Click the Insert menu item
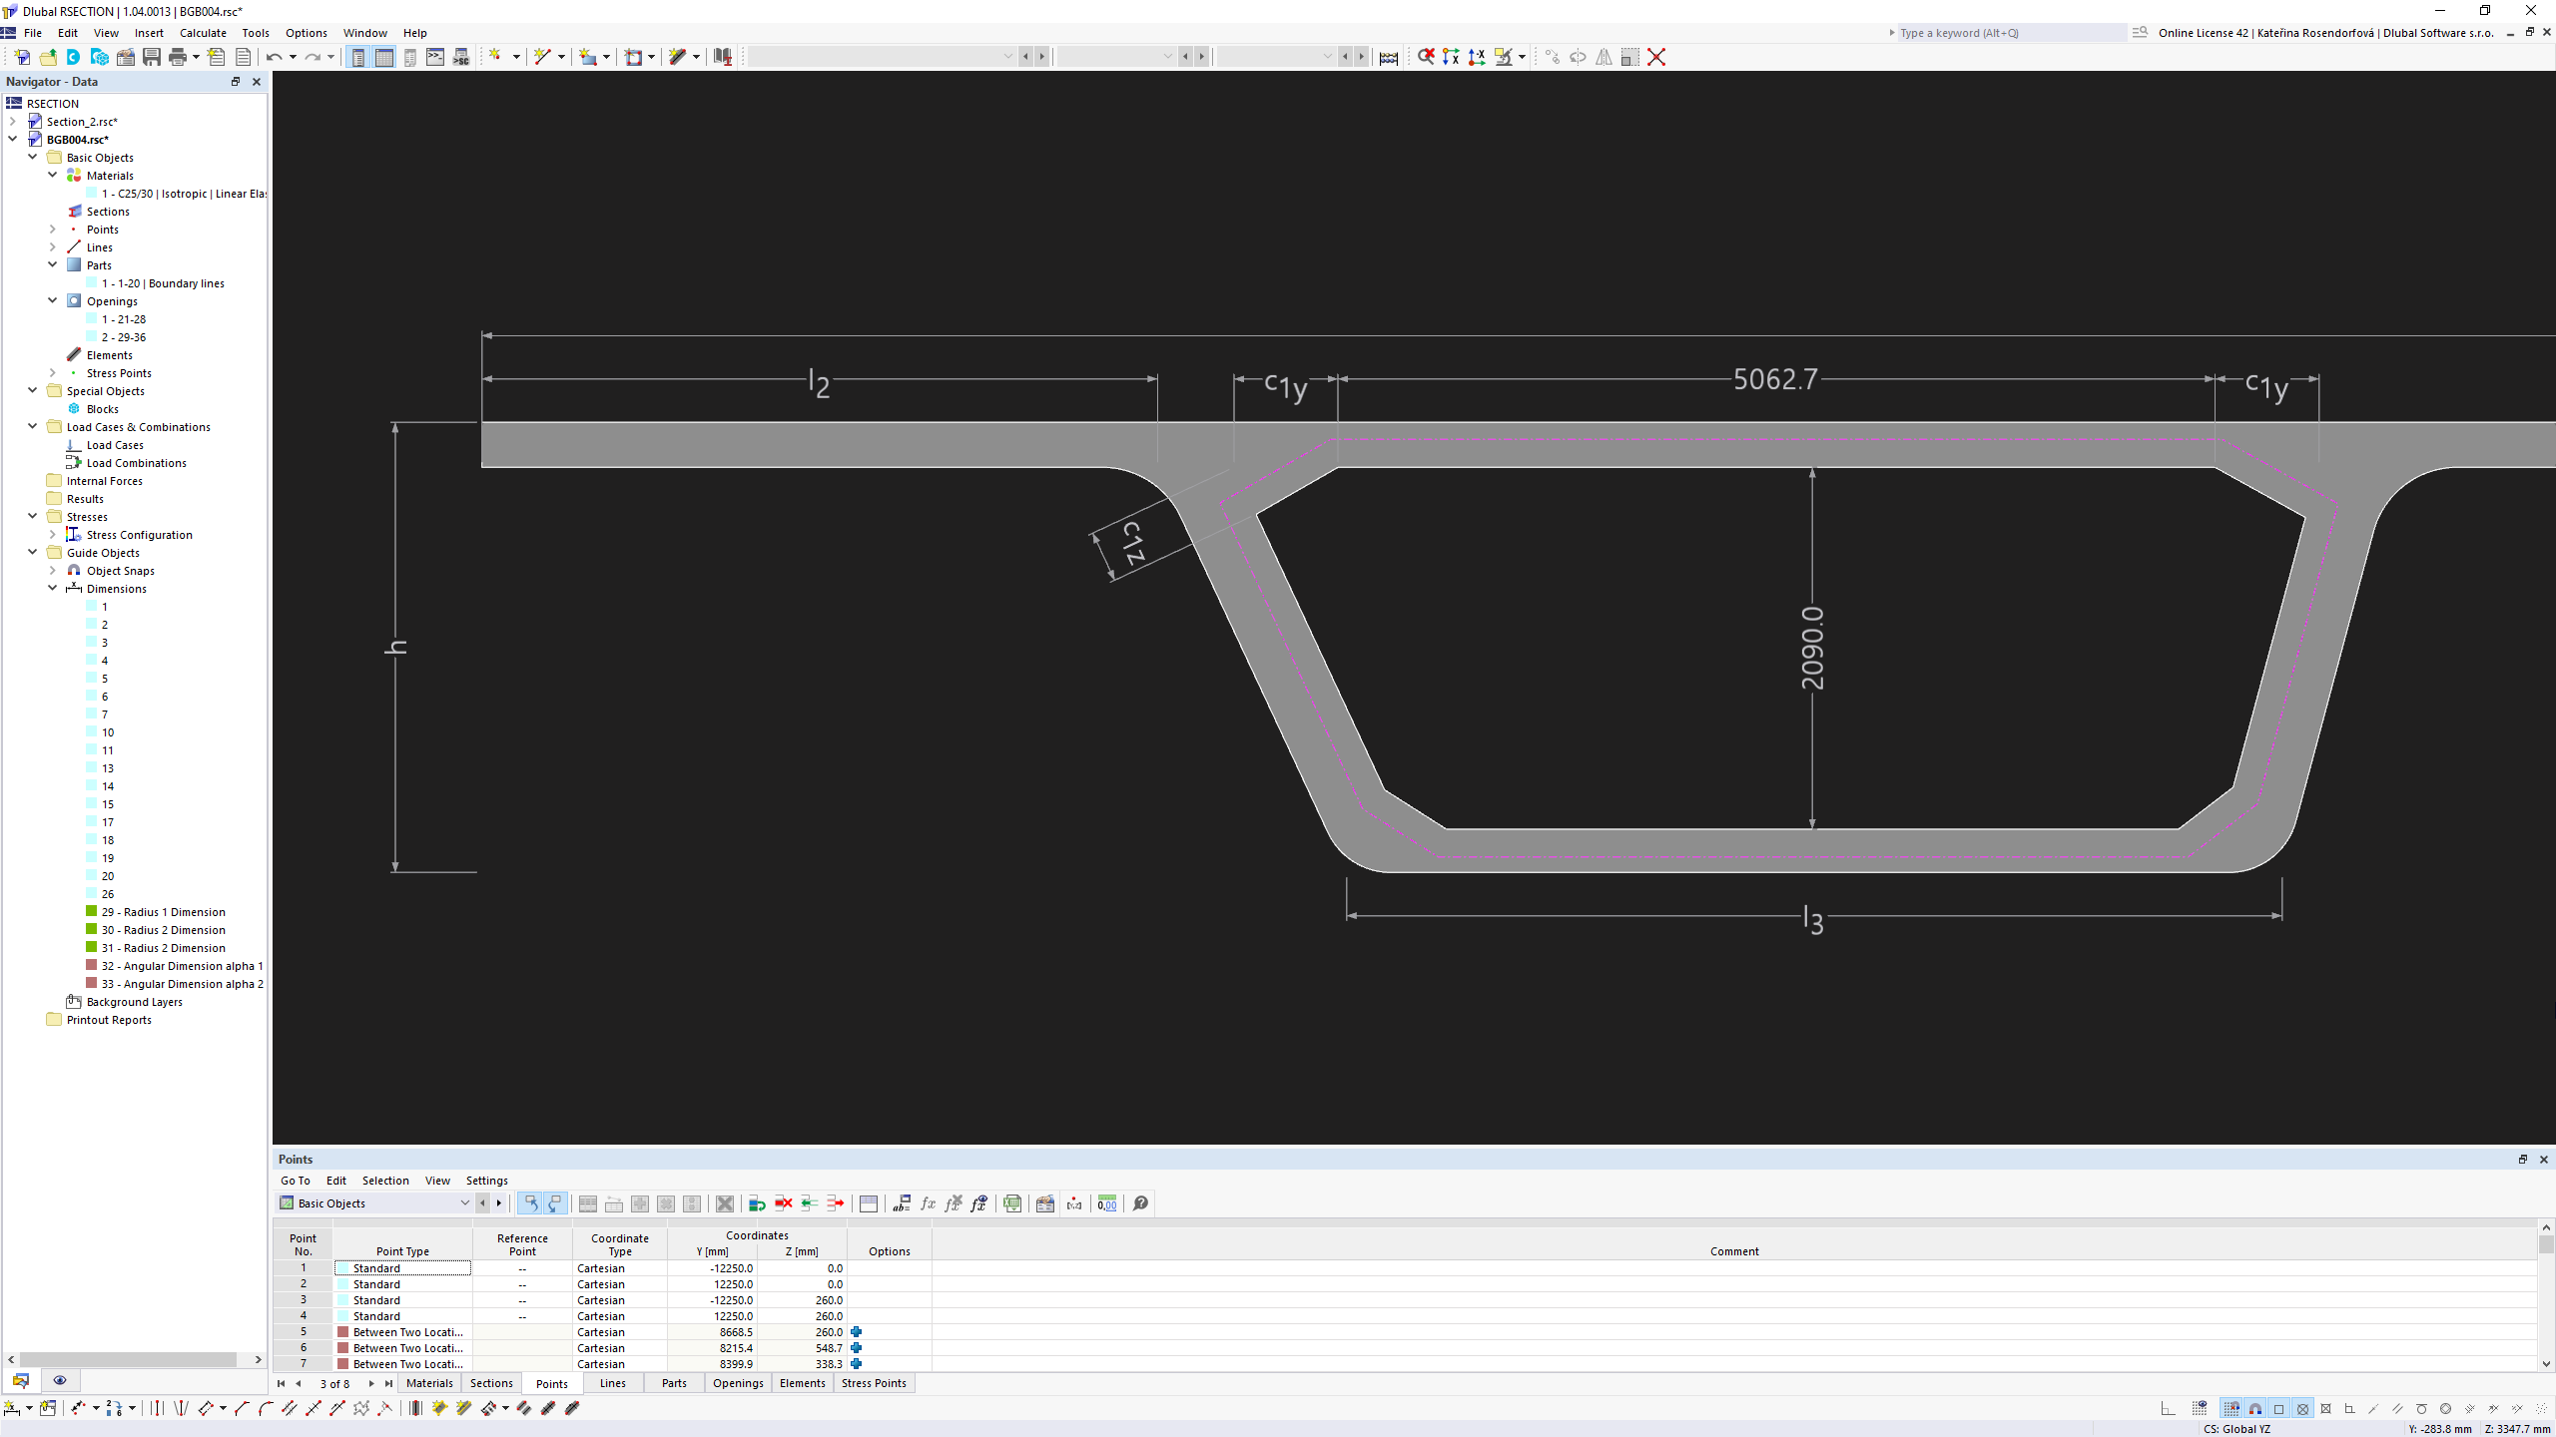Screen dimensions: 2556x1437 [x=149, y=32]
